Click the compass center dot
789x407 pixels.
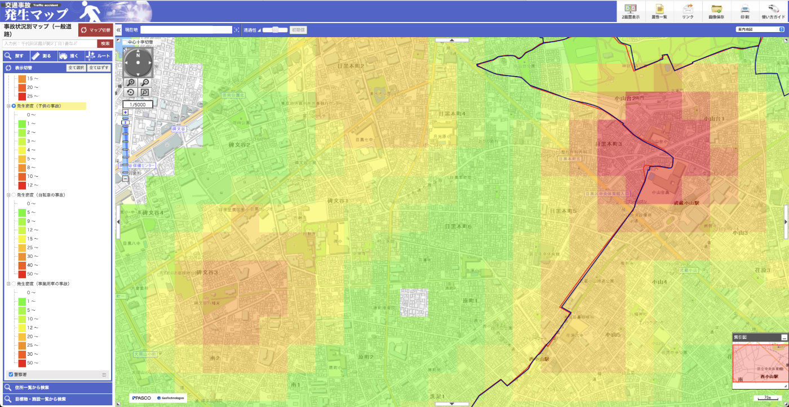[x=138, y=62]
